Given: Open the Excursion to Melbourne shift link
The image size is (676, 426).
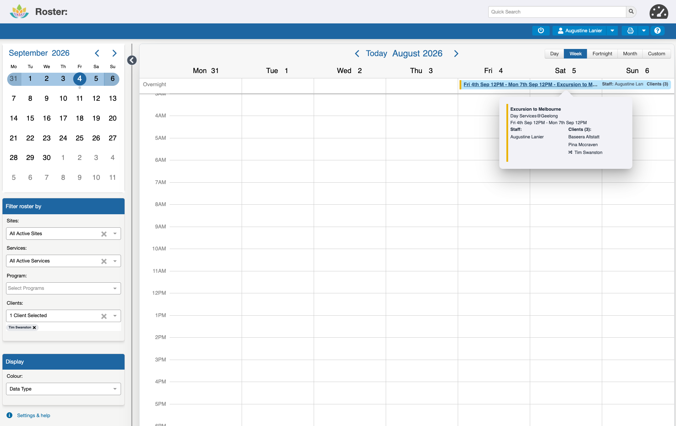Looking at the screenshot, I should 531,84.
